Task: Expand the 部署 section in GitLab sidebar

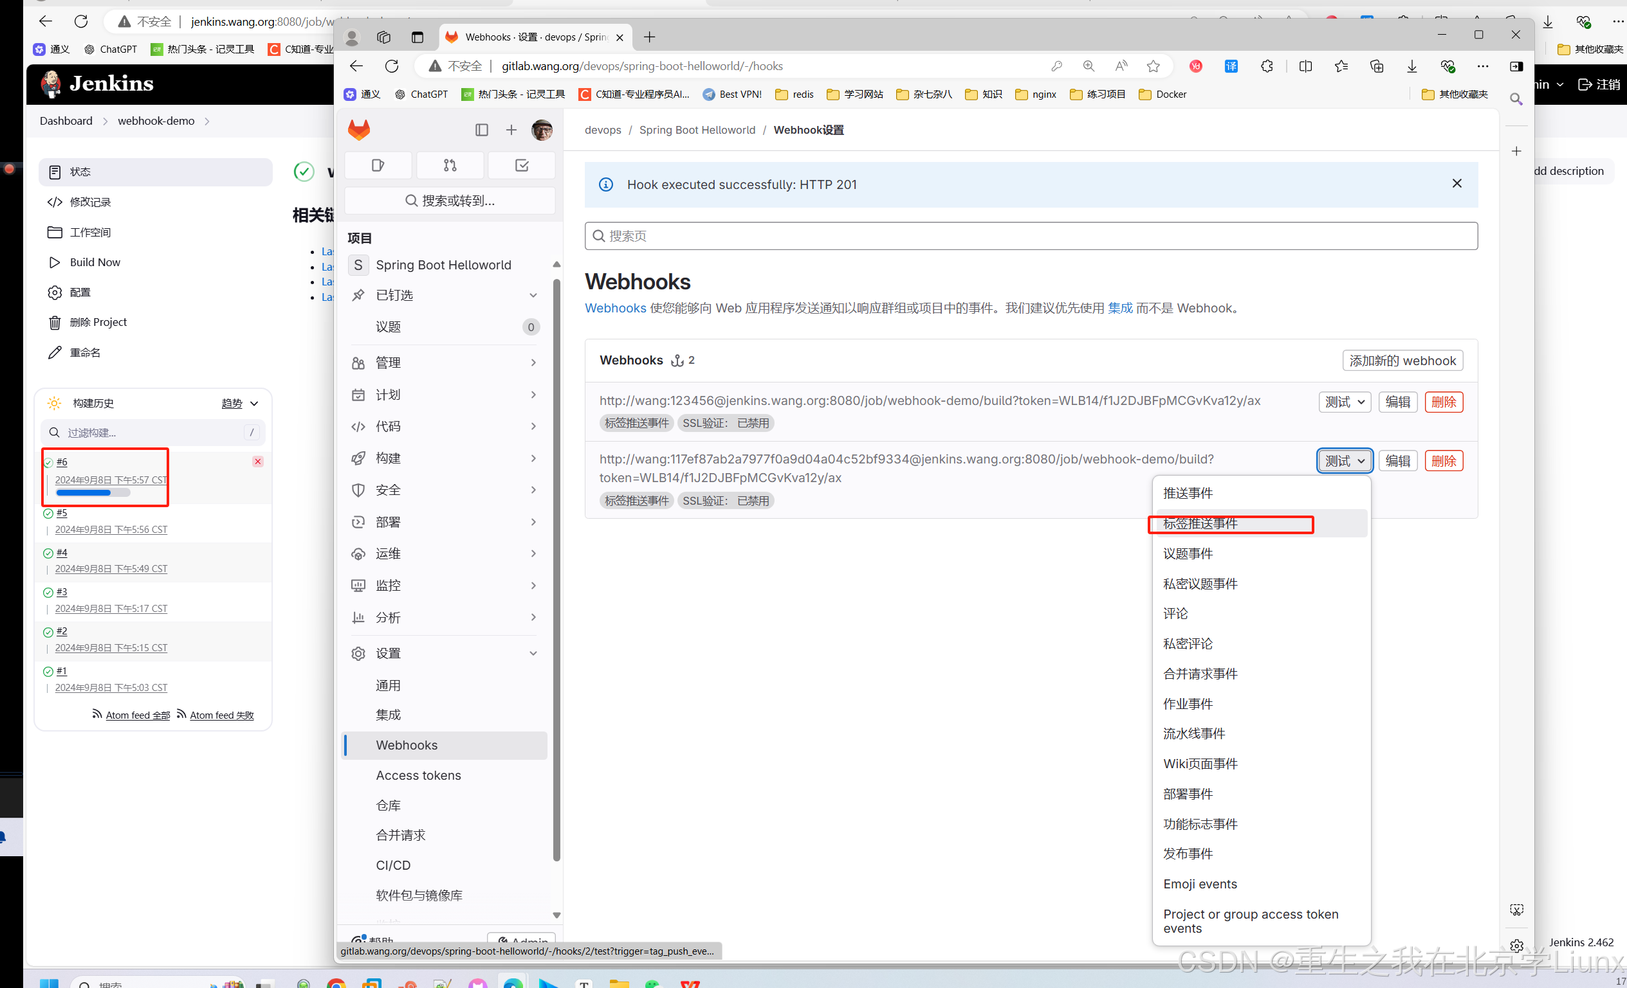Action: (x=445, y=522)
